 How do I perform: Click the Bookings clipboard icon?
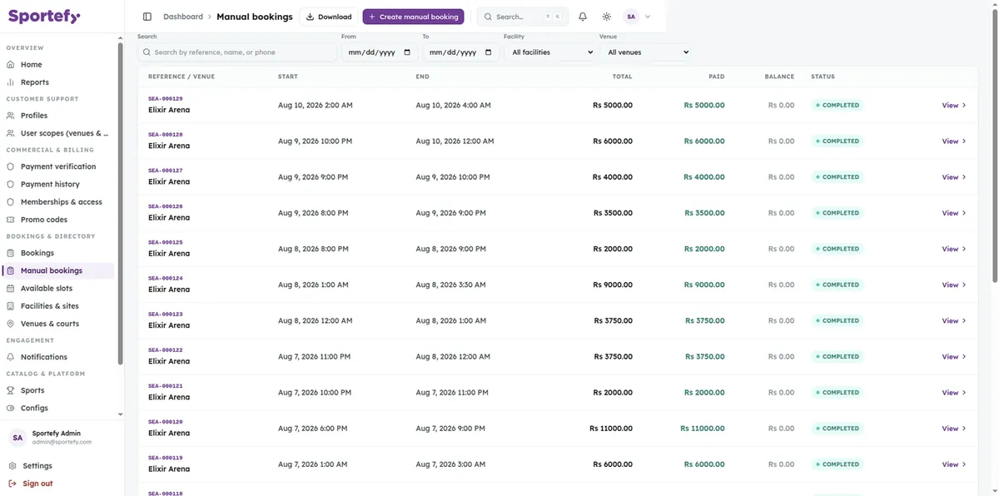click(x=11, y=253)
